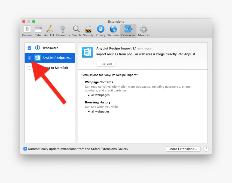Open the Passwords key icon pane
This screenshot has height=183, width=232.
tap(63, 31)
